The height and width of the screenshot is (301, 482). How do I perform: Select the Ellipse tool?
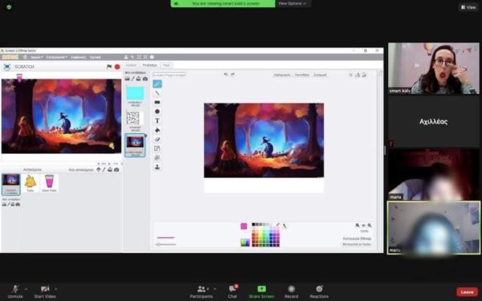[x=157, y=112]
